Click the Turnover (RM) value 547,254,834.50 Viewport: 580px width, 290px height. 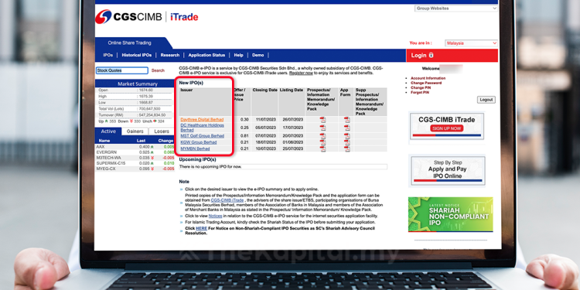coord(152,115)
